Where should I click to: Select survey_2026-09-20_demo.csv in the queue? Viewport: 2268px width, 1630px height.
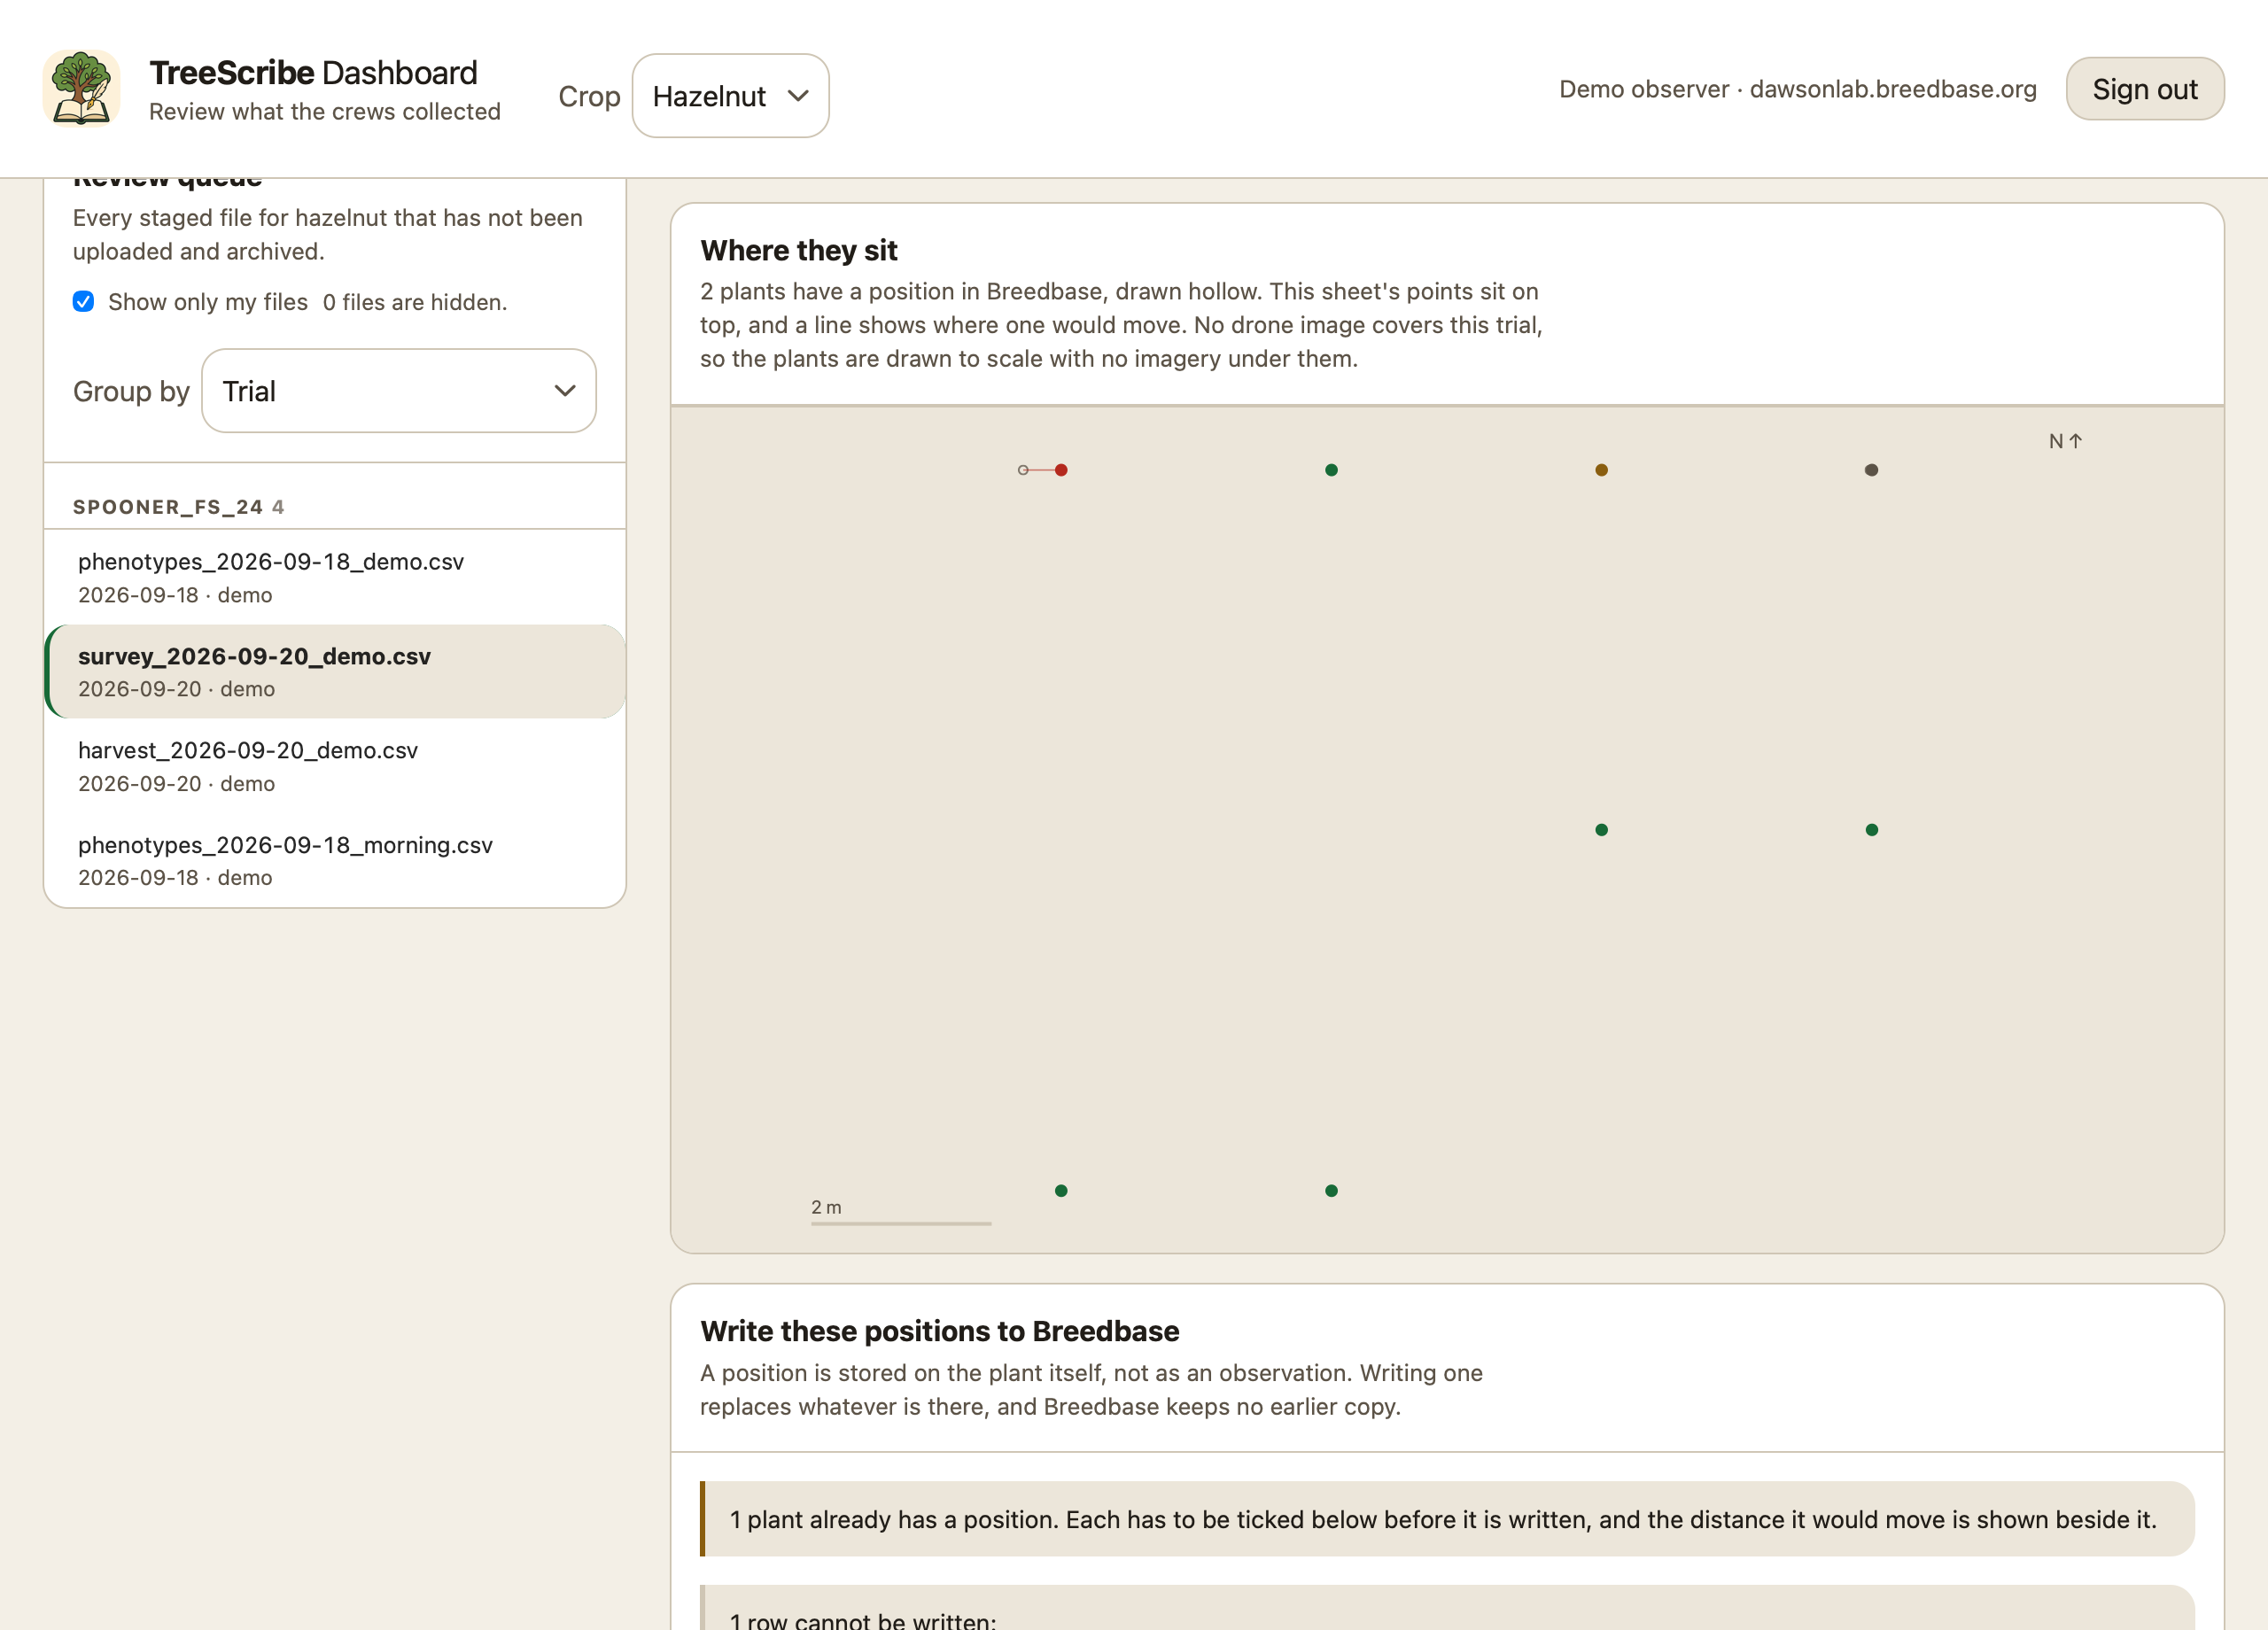pos(335,671)
